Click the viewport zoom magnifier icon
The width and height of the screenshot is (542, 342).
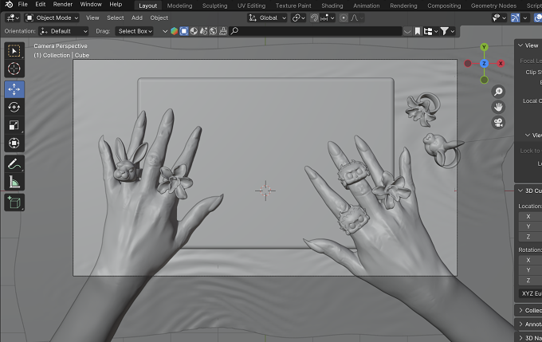point(498,92)
